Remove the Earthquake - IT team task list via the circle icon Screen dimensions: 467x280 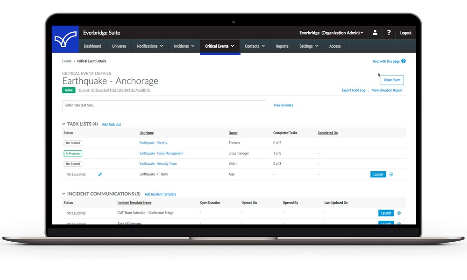point(391,175)
